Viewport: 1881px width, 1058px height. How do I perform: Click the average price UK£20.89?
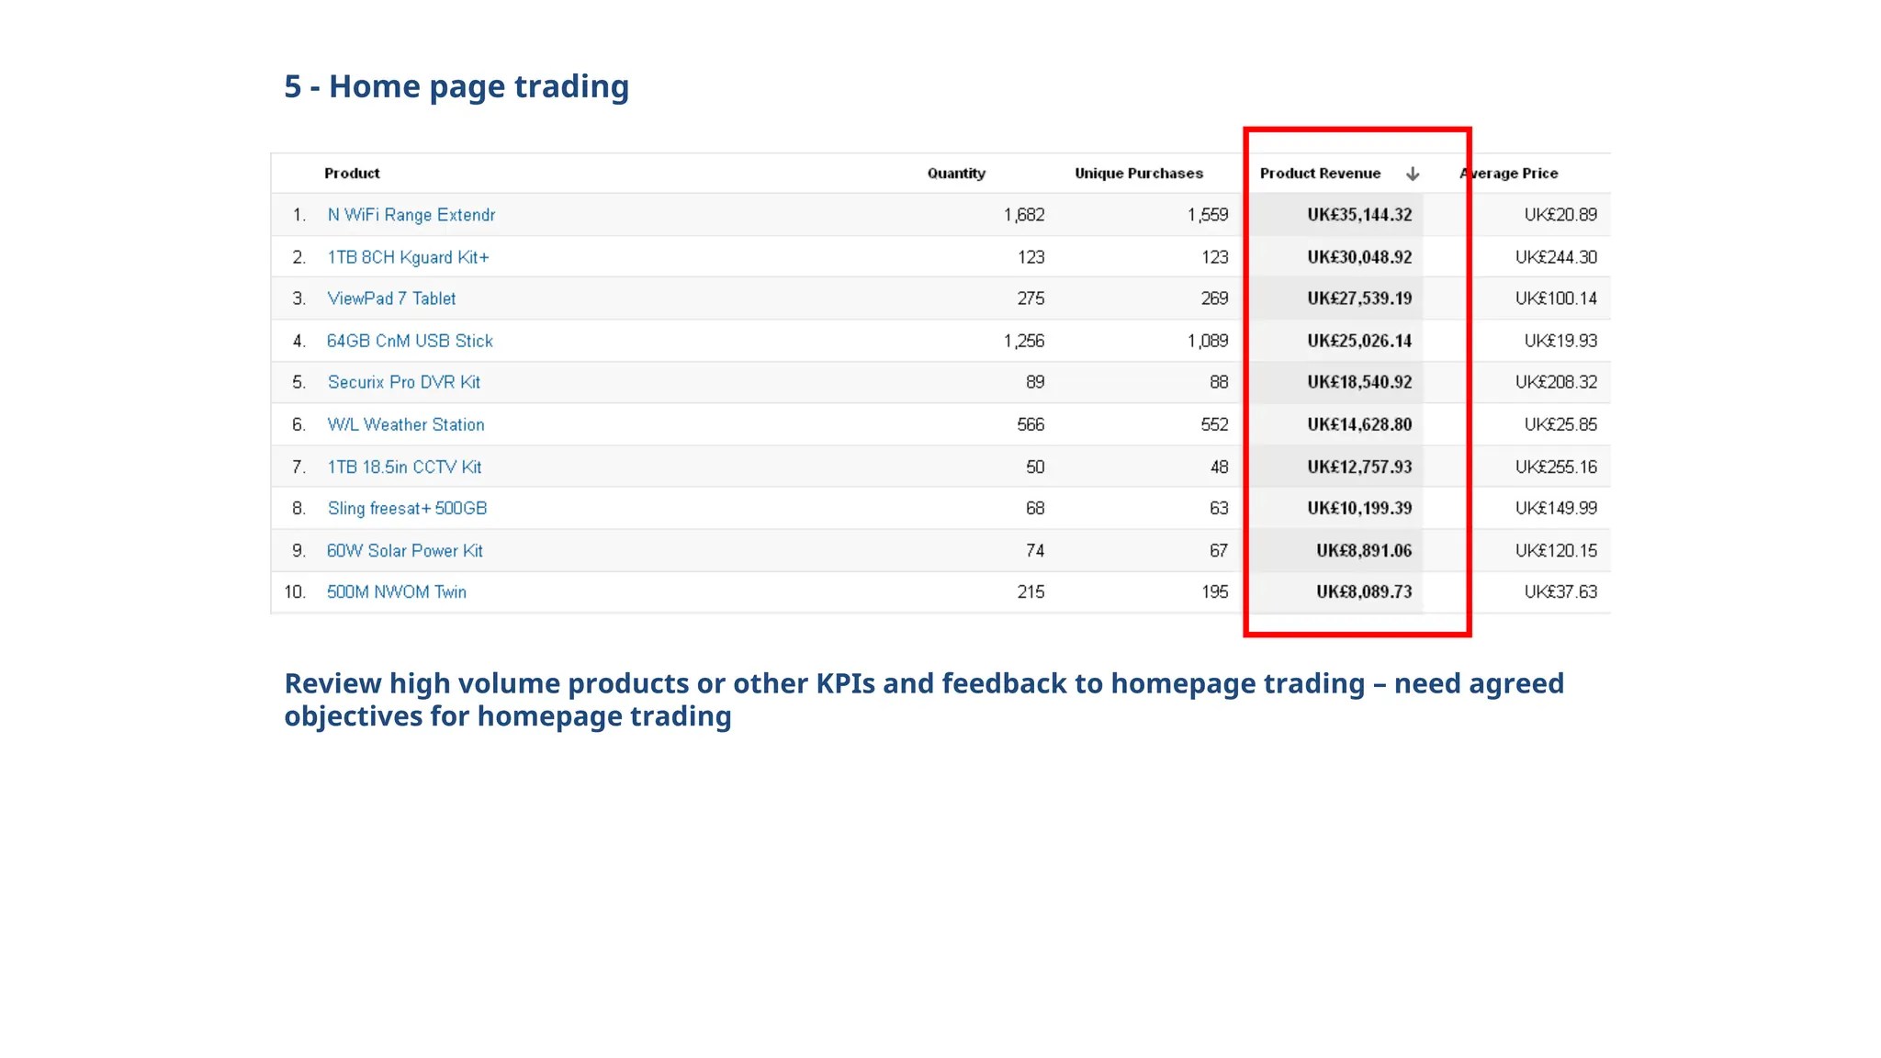click(1560, 215)
